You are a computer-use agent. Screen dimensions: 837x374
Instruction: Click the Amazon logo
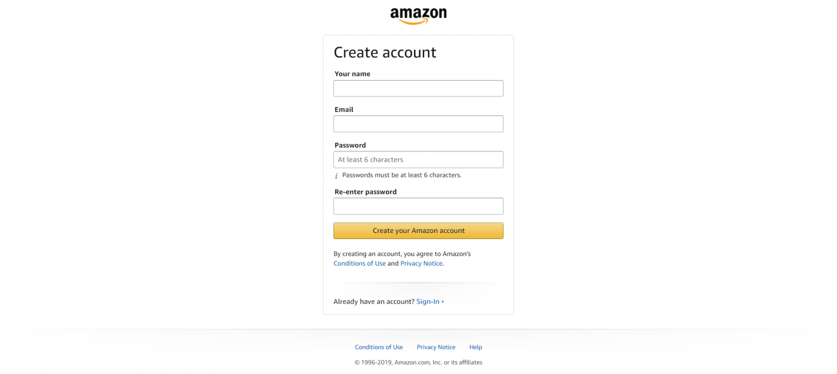point(418,15)
